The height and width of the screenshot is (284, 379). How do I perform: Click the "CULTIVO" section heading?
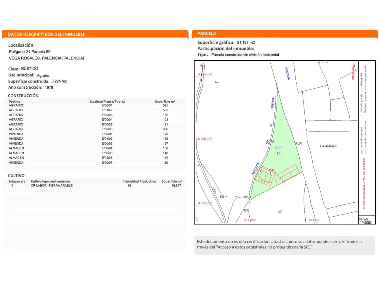pos(16,176)
